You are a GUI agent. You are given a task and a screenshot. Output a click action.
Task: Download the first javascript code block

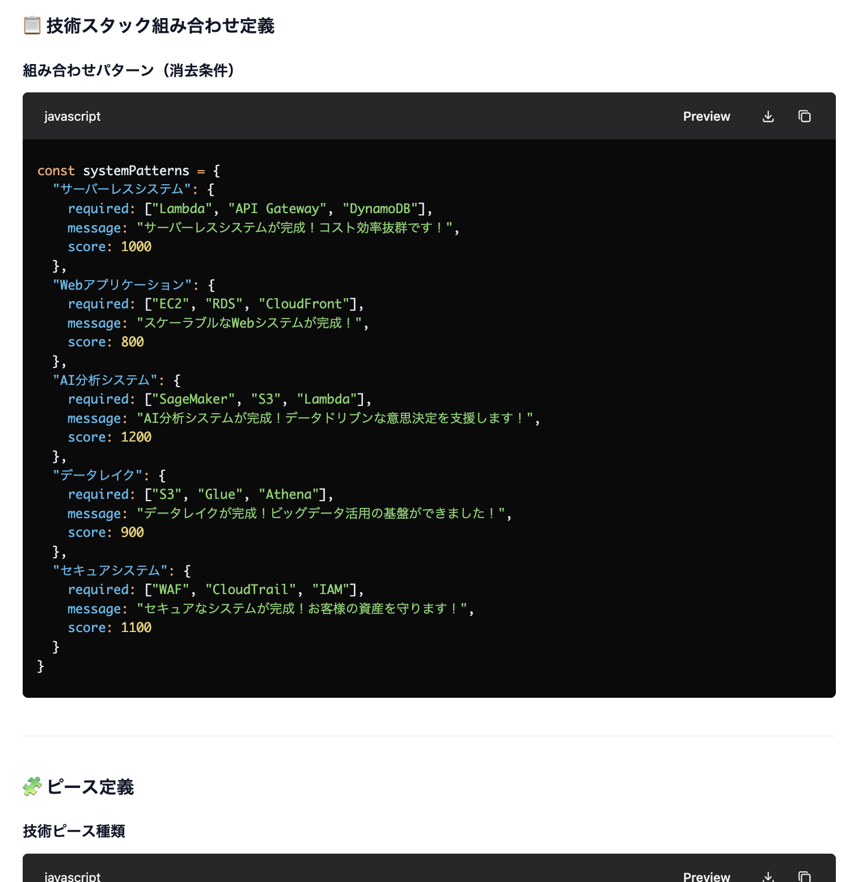[768, 116]
